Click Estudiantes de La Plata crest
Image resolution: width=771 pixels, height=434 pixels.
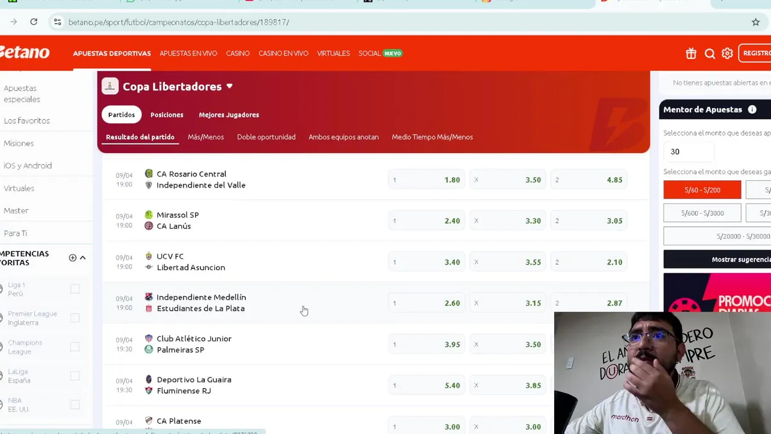(x=149, y=309)
